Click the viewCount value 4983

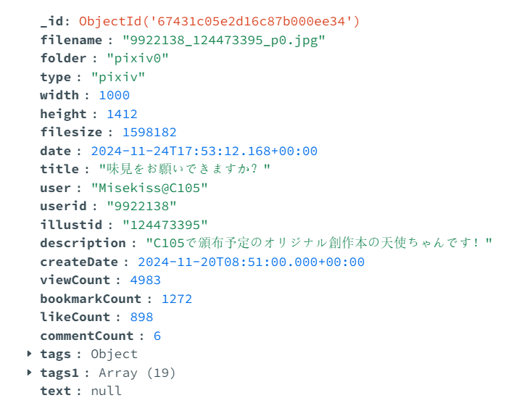pos(145,280)
